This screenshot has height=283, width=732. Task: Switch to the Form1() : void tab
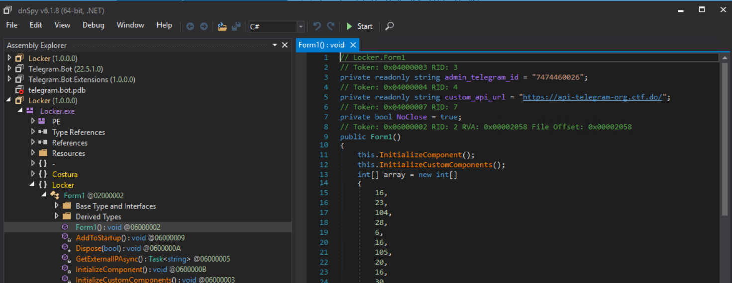pyautogui.click(x=321, y=45)
